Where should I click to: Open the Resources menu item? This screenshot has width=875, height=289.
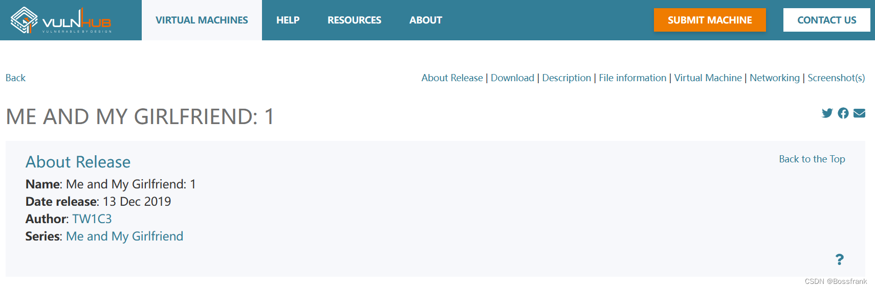[x=355, y=20]
